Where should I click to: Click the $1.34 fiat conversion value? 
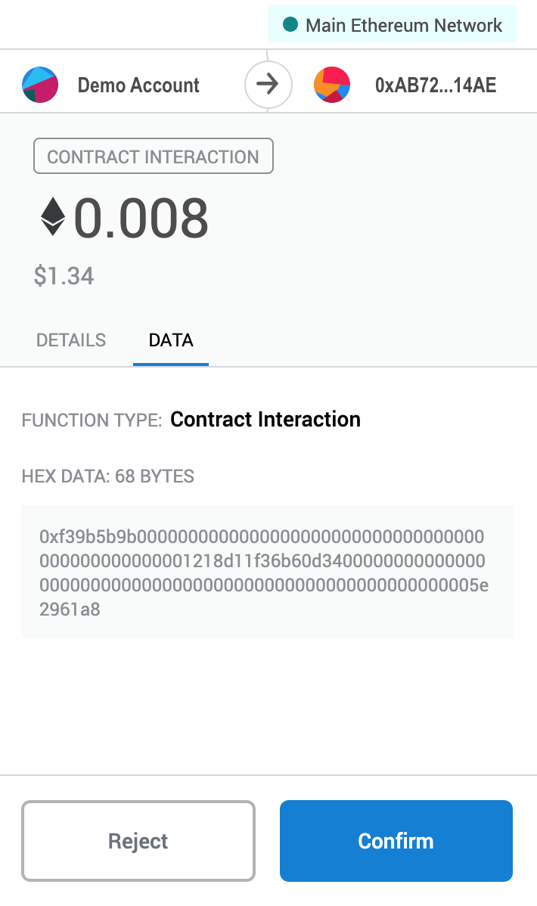(x=65, y=276)
